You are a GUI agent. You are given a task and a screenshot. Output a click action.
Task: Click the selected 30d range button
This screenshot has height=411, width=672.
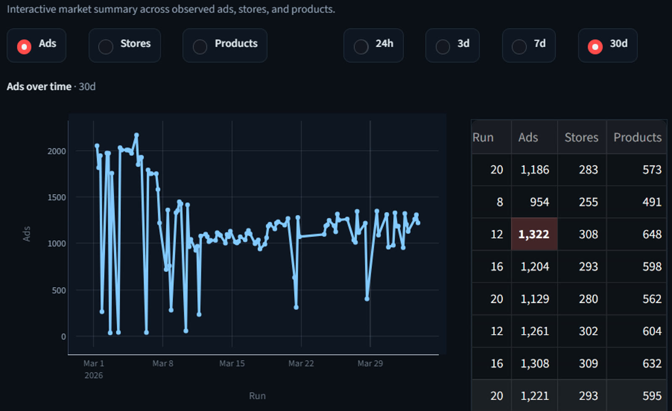pyautogui.click(x=607, y=45)
